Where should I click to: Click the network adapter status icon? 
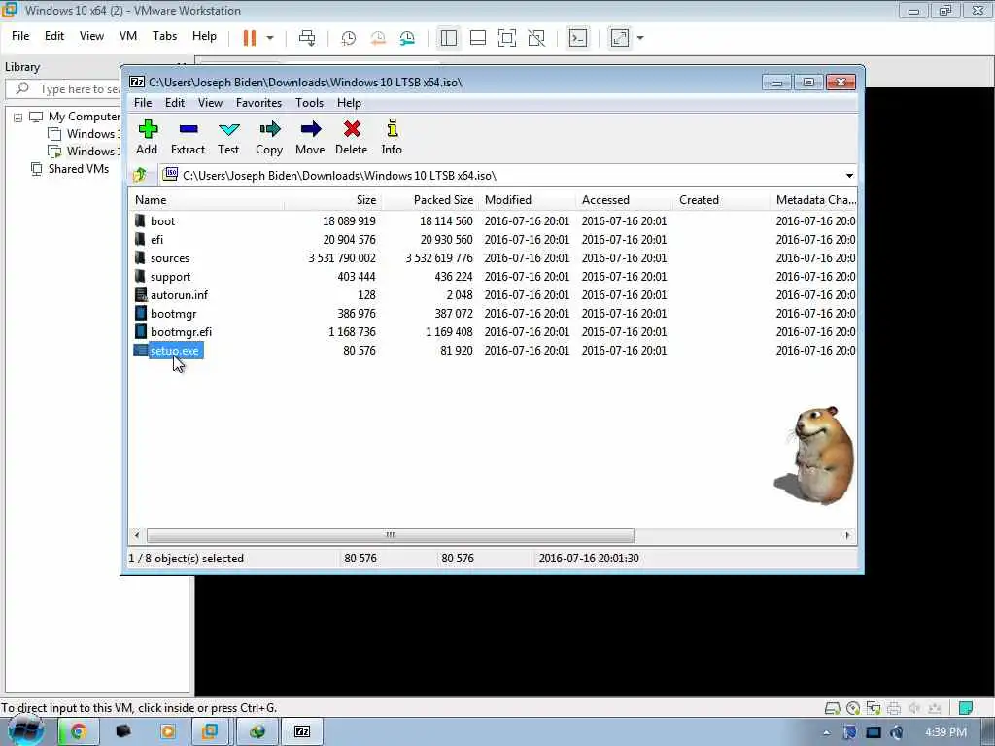(x=874, y=708)
